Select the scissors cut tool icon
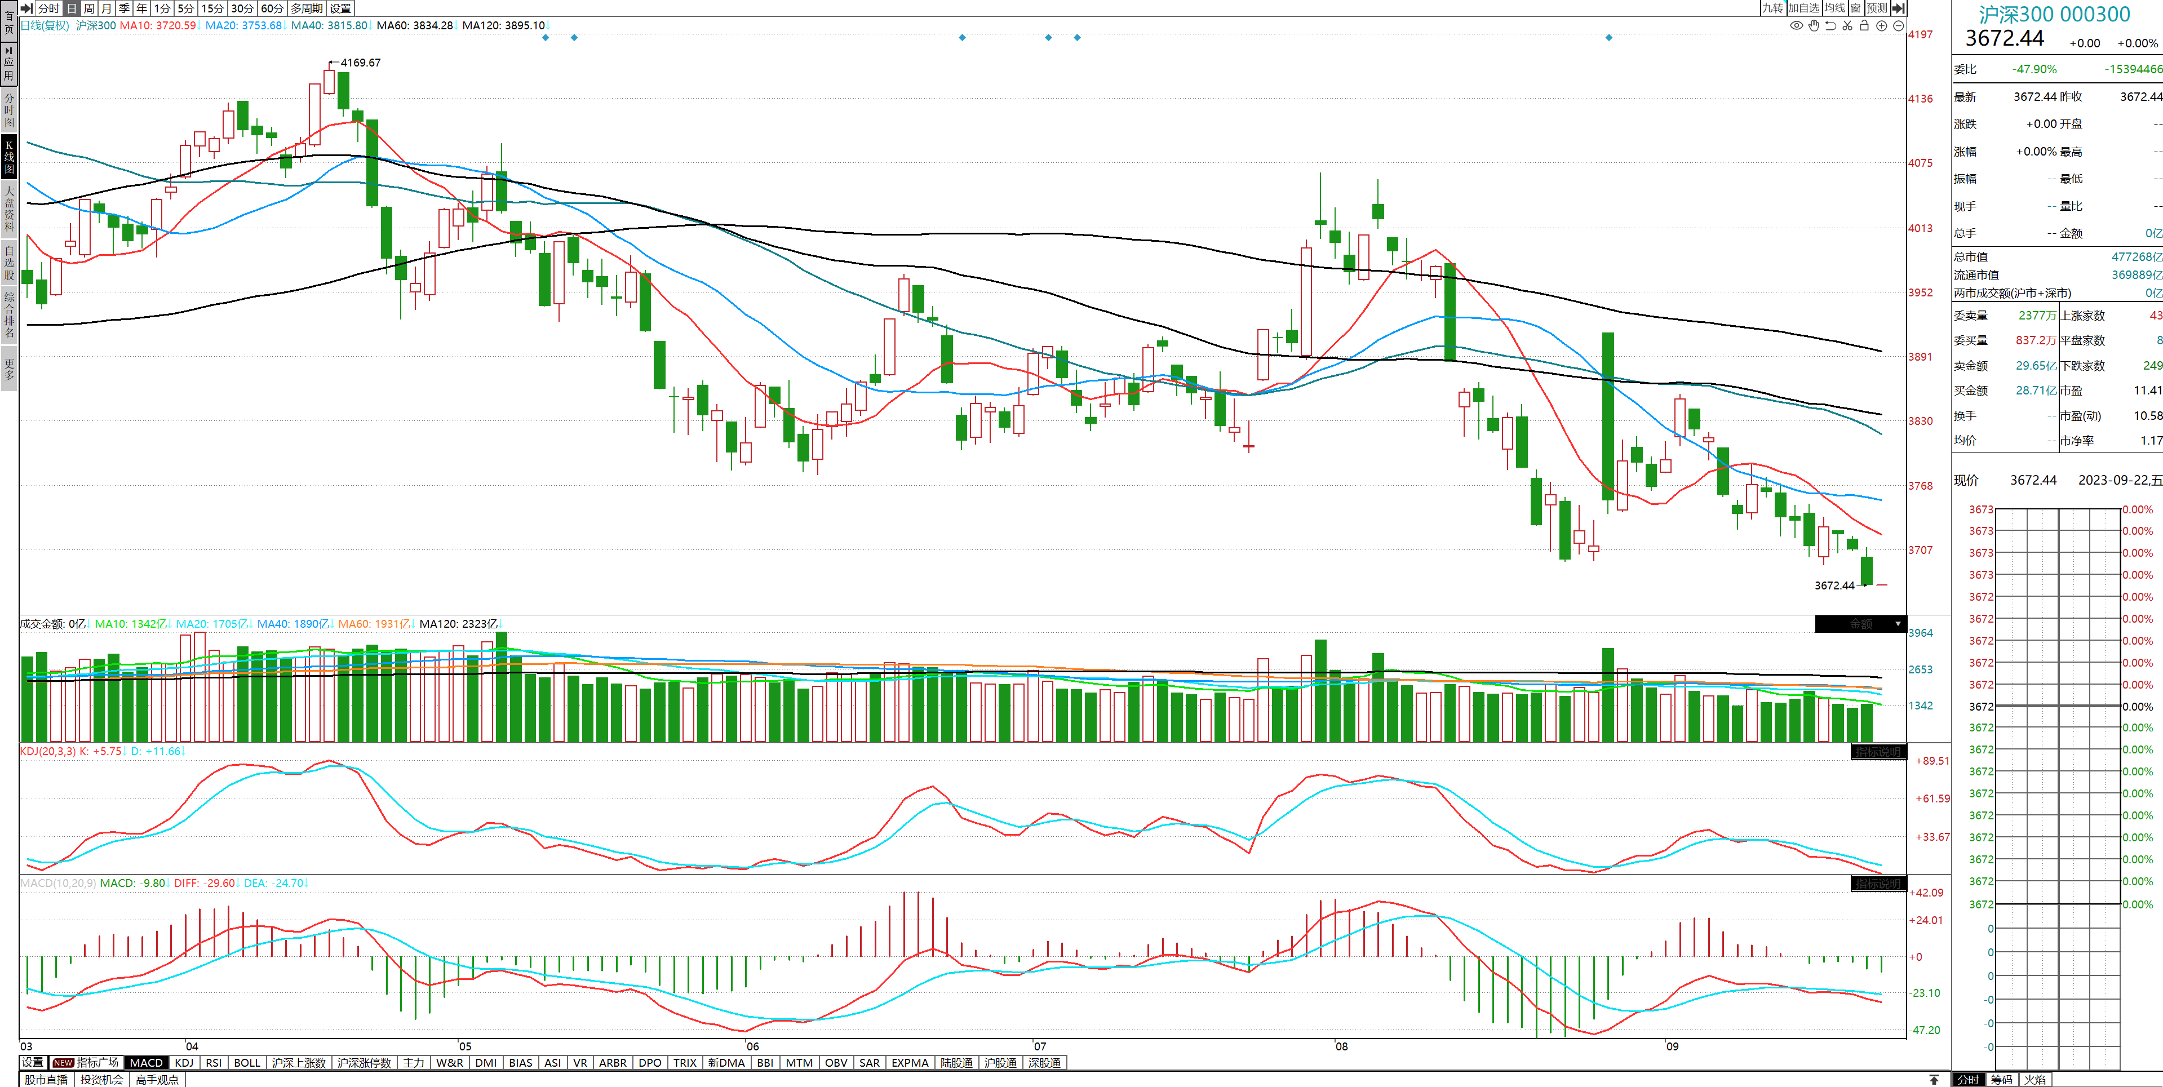Screen dimensions: 2163x1087 [1847, 26]
